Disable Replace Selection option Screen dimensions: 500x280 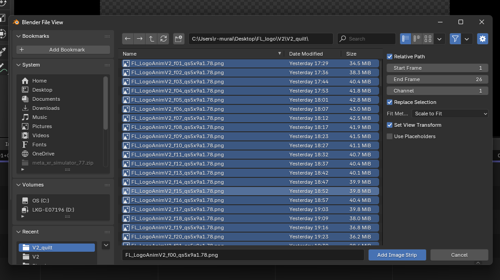click(x=390, y=102)
